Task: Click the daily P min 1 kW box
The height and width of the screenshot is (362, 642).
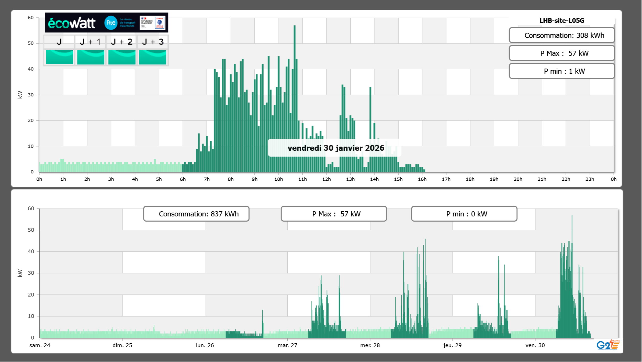Action: [561, 71]
